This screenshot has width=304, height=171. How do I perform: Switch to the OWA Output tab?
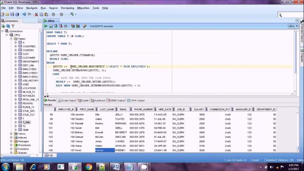(136, 100)
